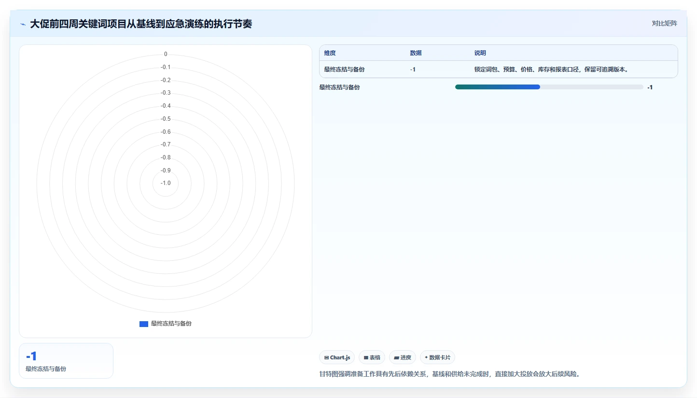This screenshot has width=697, height=398.
Task: Click the 说明 column header
Action: (x=480, y=53)
